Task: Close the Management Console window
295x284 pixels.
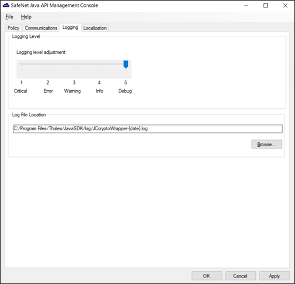Action: [285, 5]
